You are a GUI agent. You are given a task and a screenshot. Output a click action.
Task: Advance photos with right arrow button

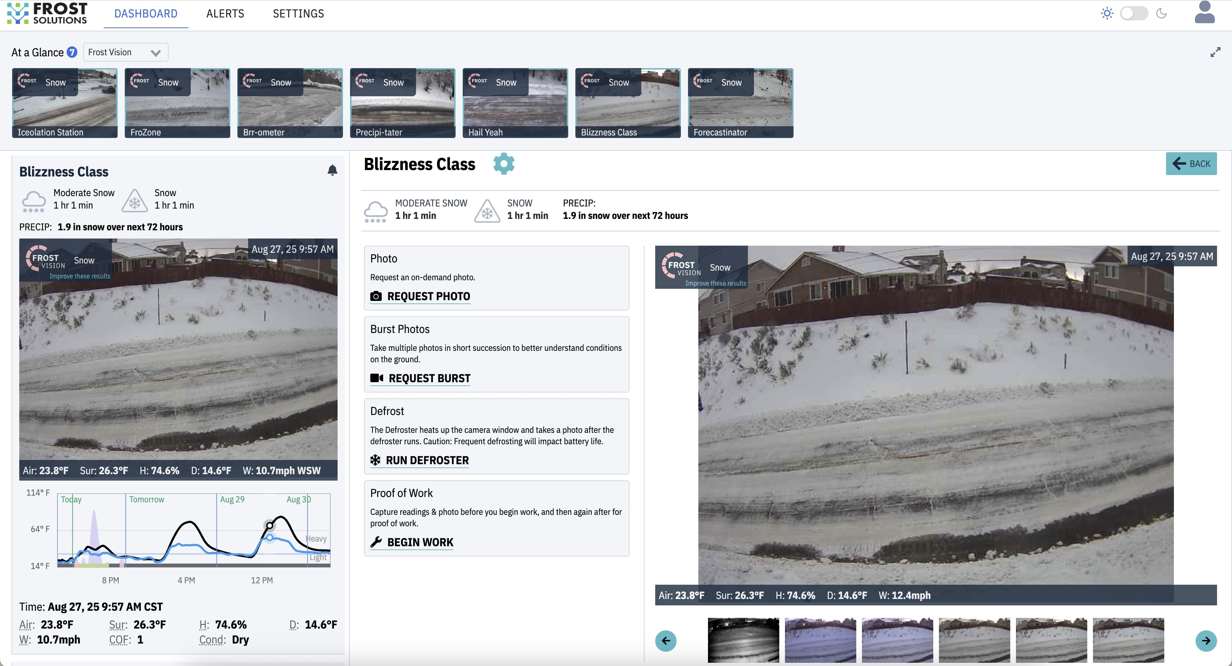pyautogui.click(x=1206, y=641)
